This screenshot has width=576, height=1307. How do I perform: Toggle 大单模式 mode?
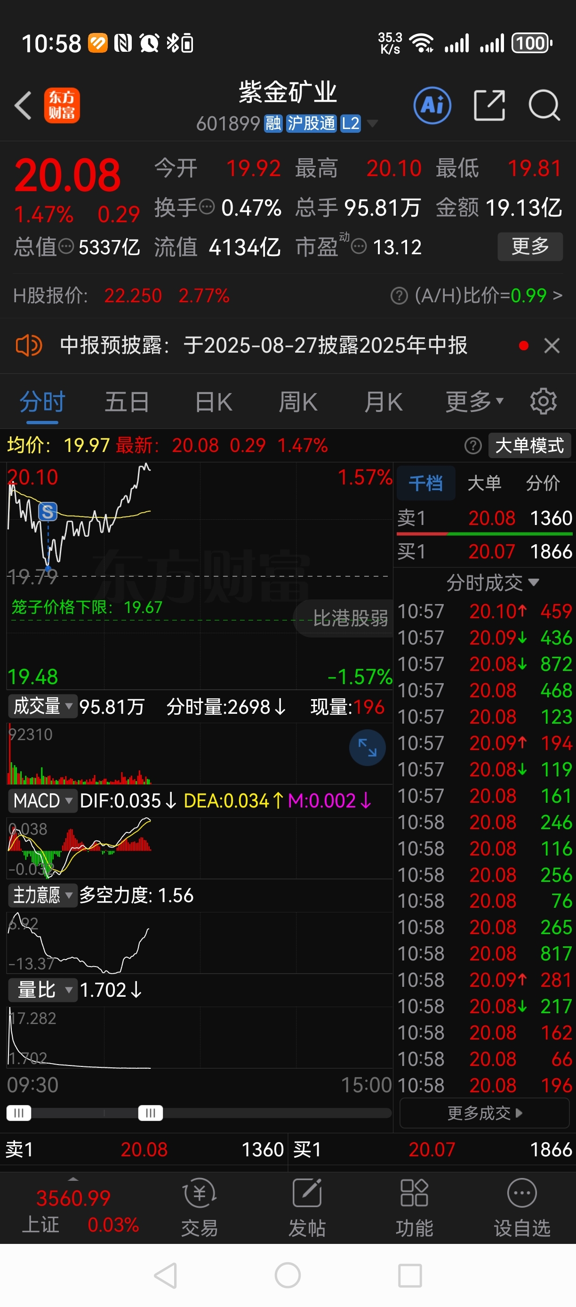click(529, 445)
